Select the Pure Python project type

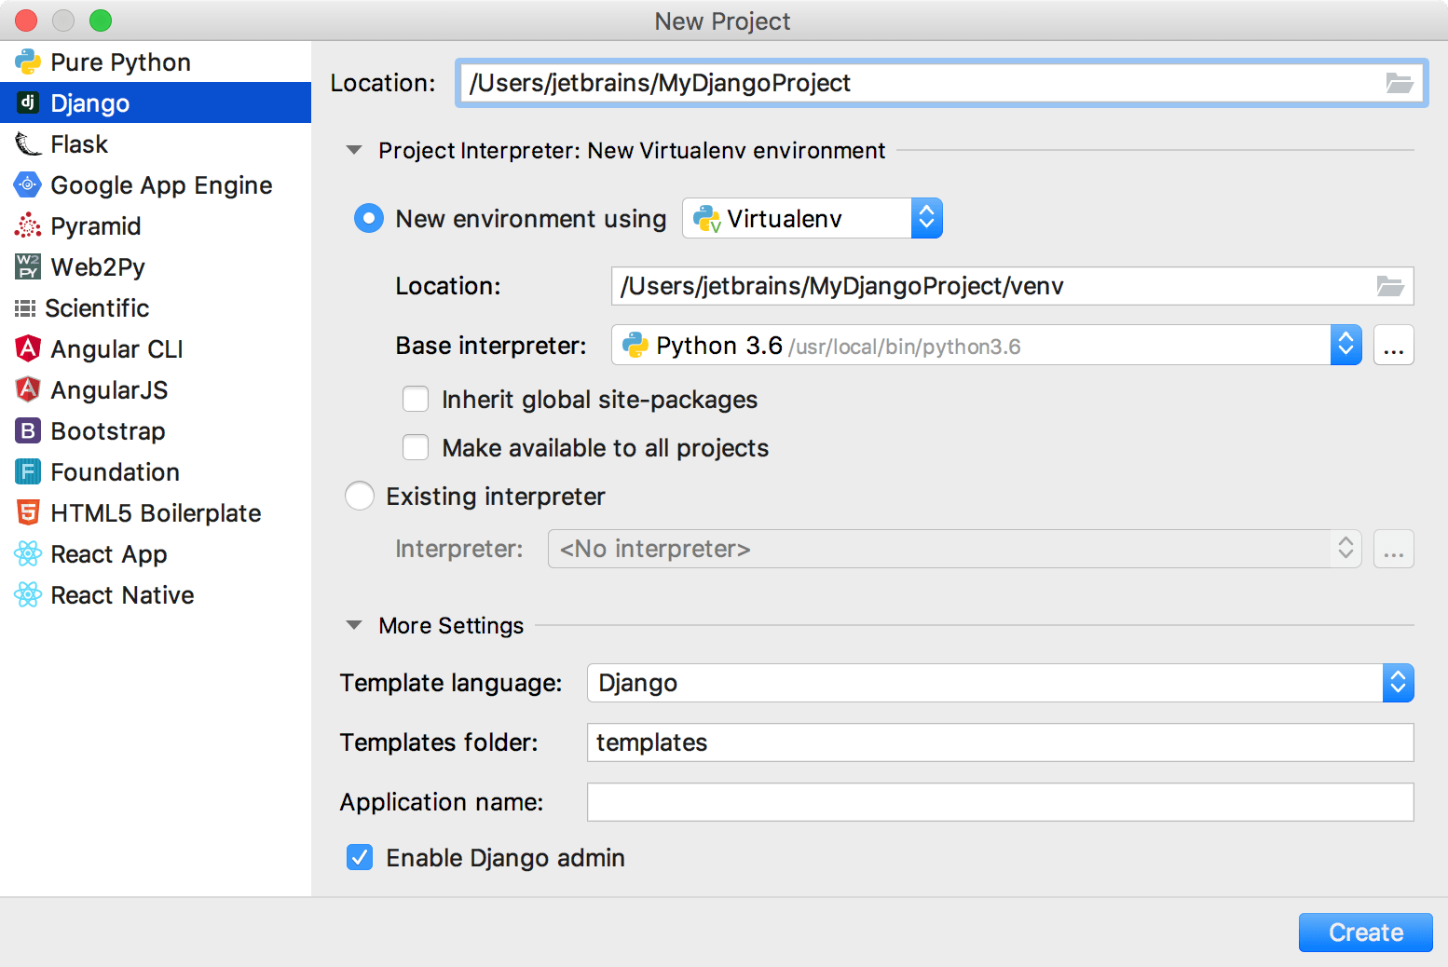pyautogui.click(x=121, y=61)
